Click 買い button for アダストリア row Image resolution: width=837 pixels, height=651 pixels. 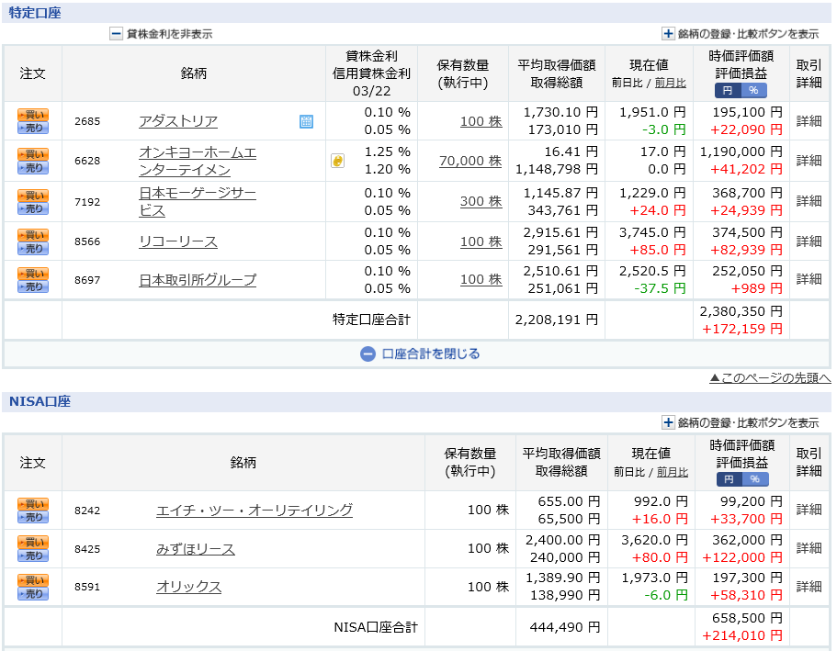[33, 115]
